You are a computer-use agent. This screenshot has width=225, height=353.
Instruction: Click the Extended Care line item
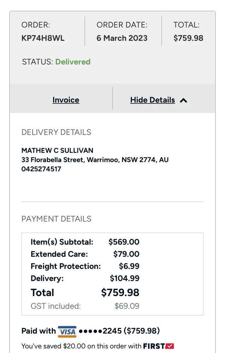click(59, 254)
